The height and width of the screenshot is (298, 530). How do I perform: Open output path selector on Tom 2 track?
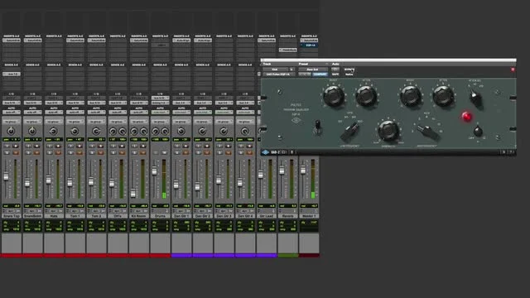96,103
